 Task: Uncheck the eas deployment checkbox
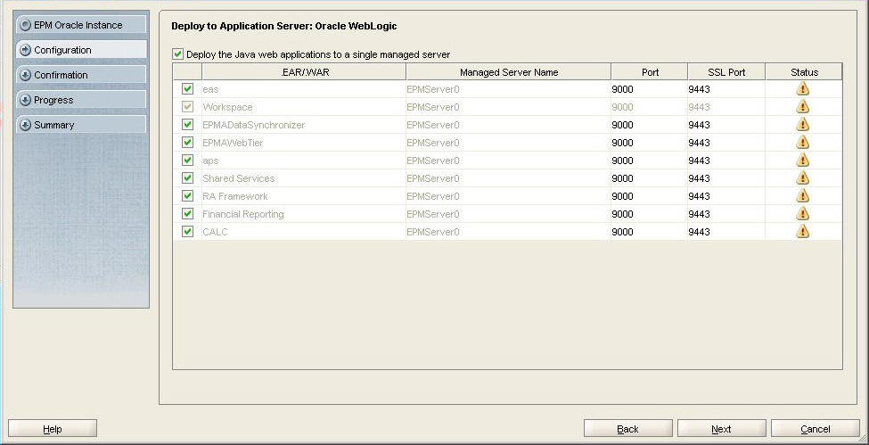[x=187, y=89]
